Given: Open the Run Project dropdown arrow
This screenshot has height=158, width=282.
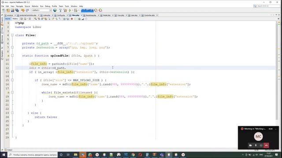Looking at the screenshot, I should point(72,11).
